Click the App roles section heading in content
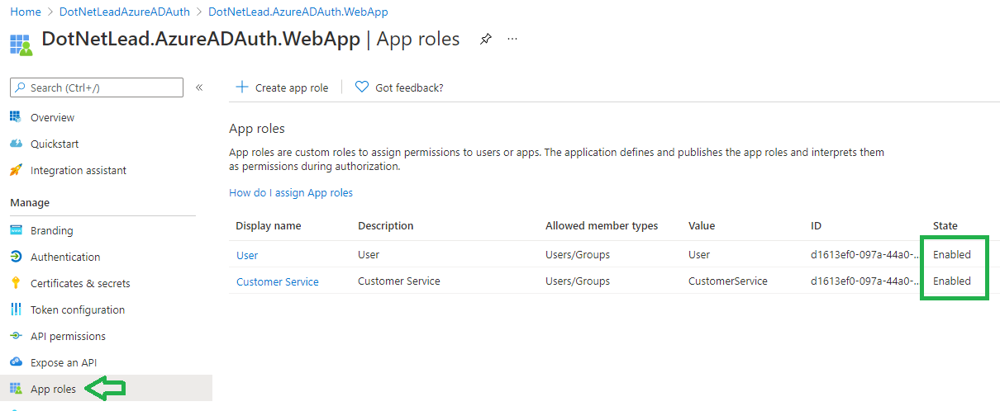Image resolution: width=1000 pixels, height=411 pixels. point(257,129)
